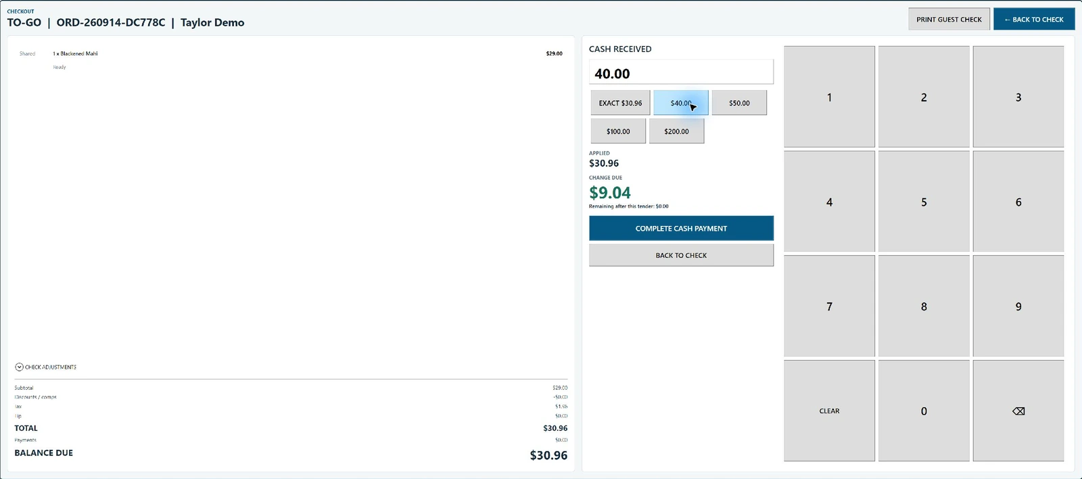Click the 'Ready' status under the item
This screenshot has height=479, width=1082.
[60, 67]
